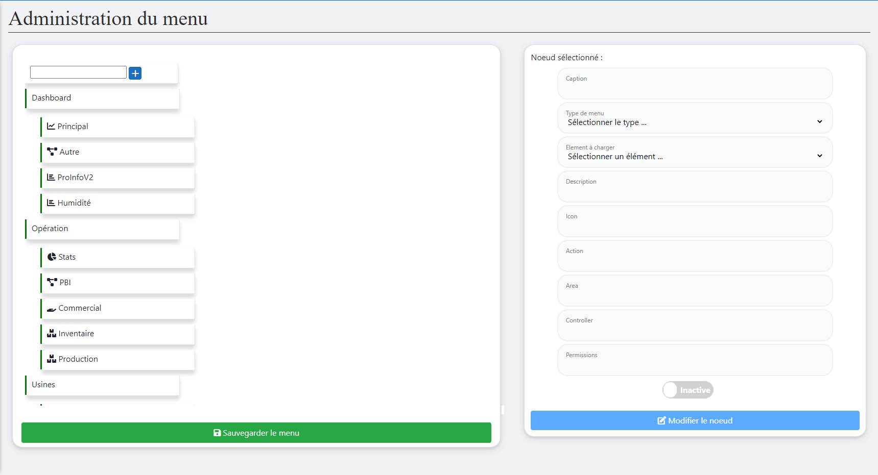Click the pie chart icon beside Stats

(x=52, y=257)
